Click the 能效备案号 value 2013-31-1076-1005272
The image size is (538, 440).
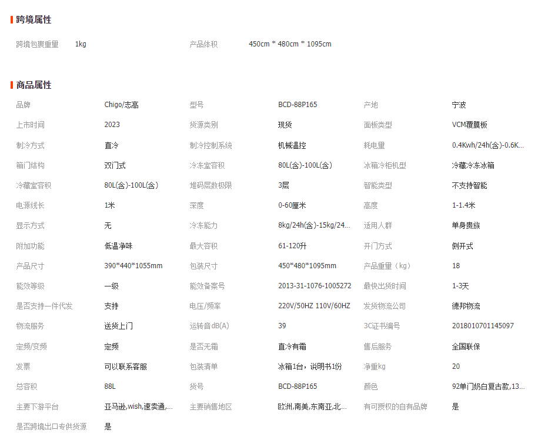(x=315, y=286)
